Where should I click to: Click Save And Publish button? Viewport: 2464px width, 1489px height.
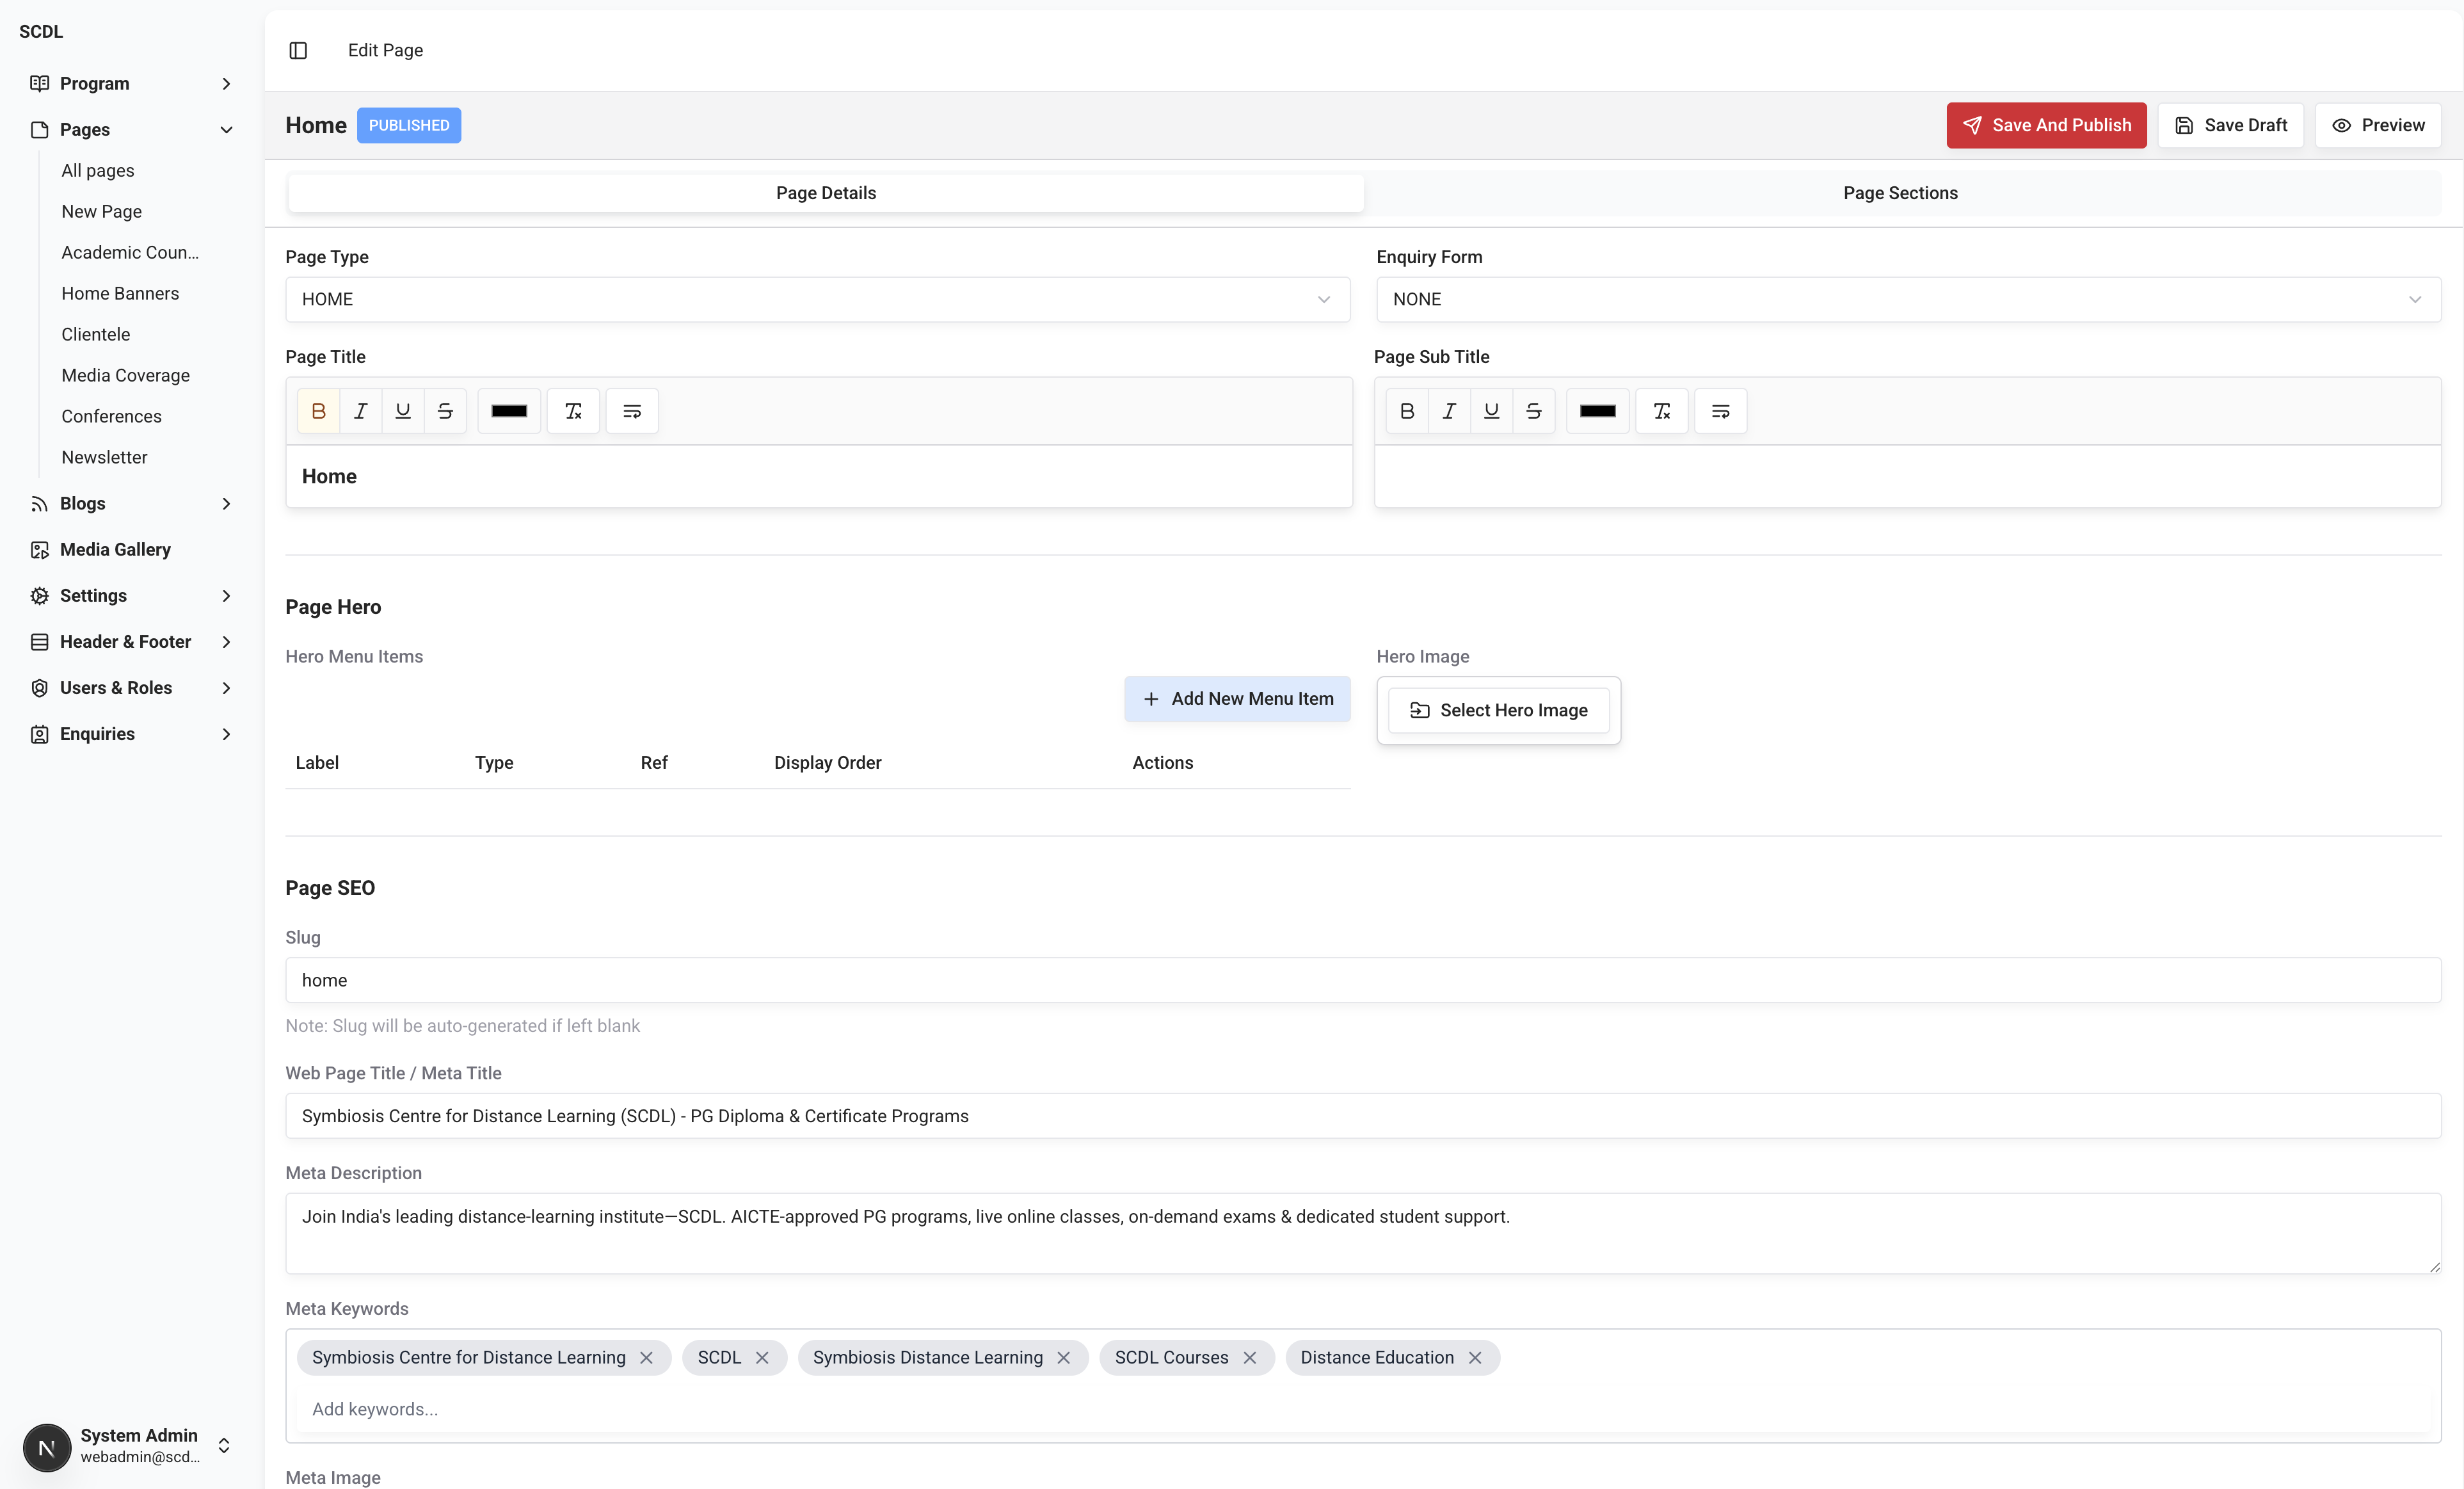2046,125
